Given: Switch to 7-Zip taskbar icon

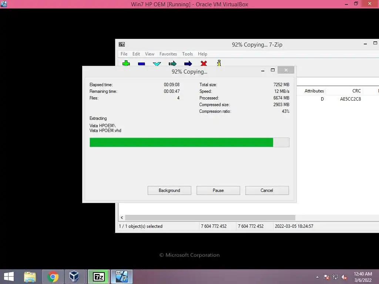Looking at the screenshot, I should (98, 277).
